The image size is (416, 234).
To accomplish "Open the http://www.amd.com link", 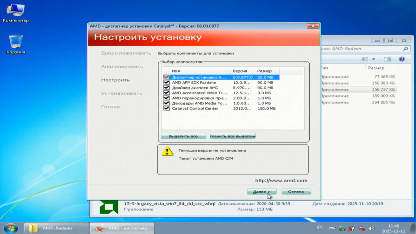I will [281, 180].
